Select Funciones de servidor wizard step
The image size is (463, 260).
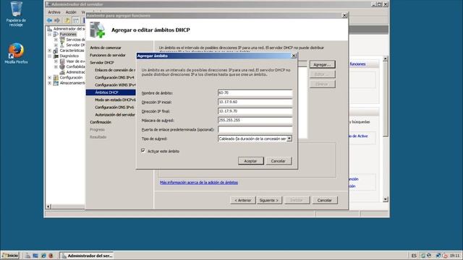pyautogui.click(x=108, y=55)
